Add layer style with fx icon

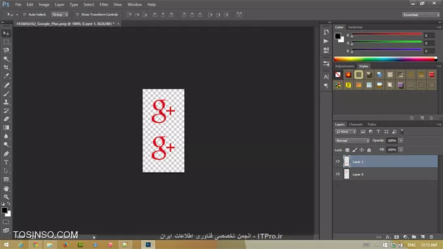(388, 237)
